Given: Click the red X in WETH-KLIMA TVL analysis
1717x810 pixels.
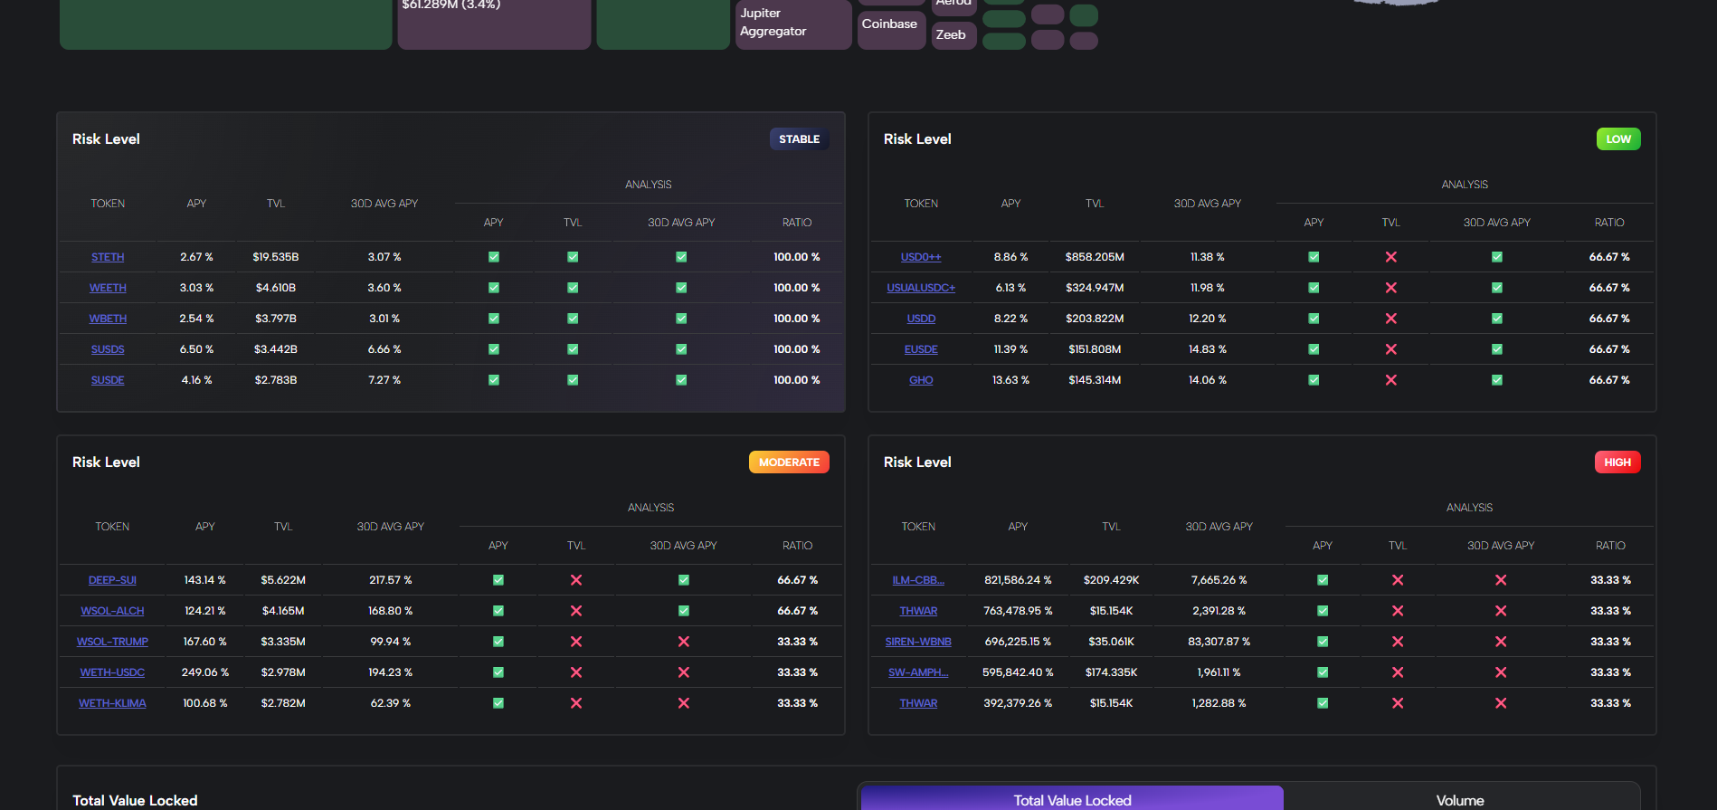Looking at the screenshot, I should (x=575, y=703).
